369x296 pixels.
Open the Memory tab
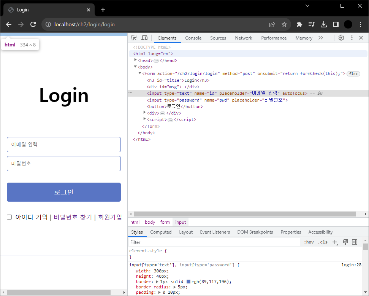click(x=304, y=38)
